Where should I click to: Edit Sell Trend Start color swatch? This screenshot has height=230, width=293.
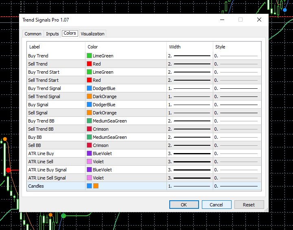point(89,80)
